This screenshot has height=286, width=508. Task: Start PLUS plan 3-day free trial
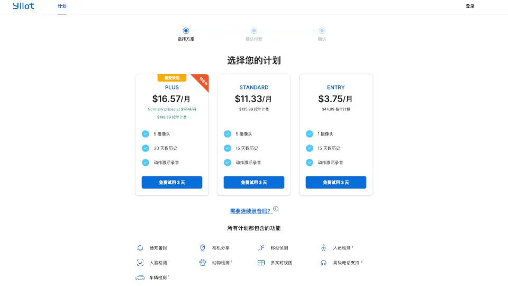point(172,182)
